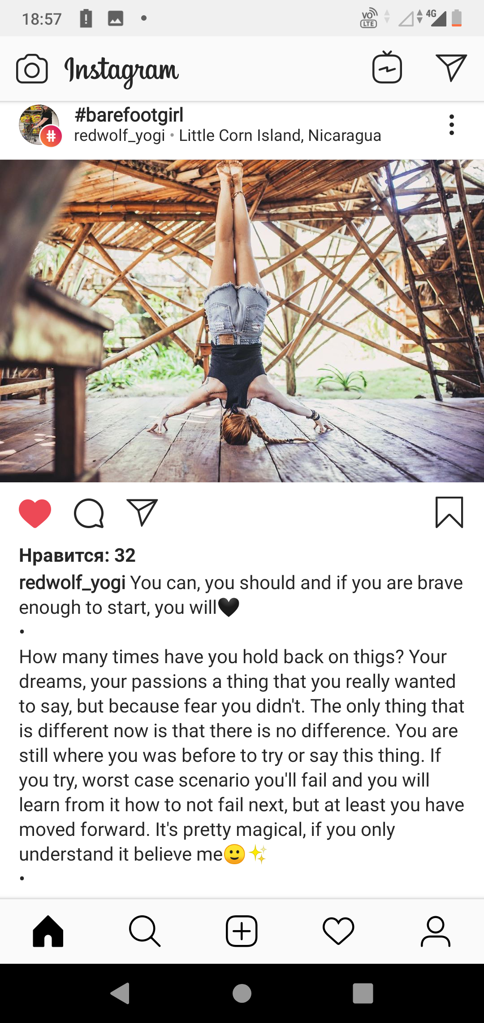
Task: Save the post with the bookmark icon
Action: tap(449, 512)
